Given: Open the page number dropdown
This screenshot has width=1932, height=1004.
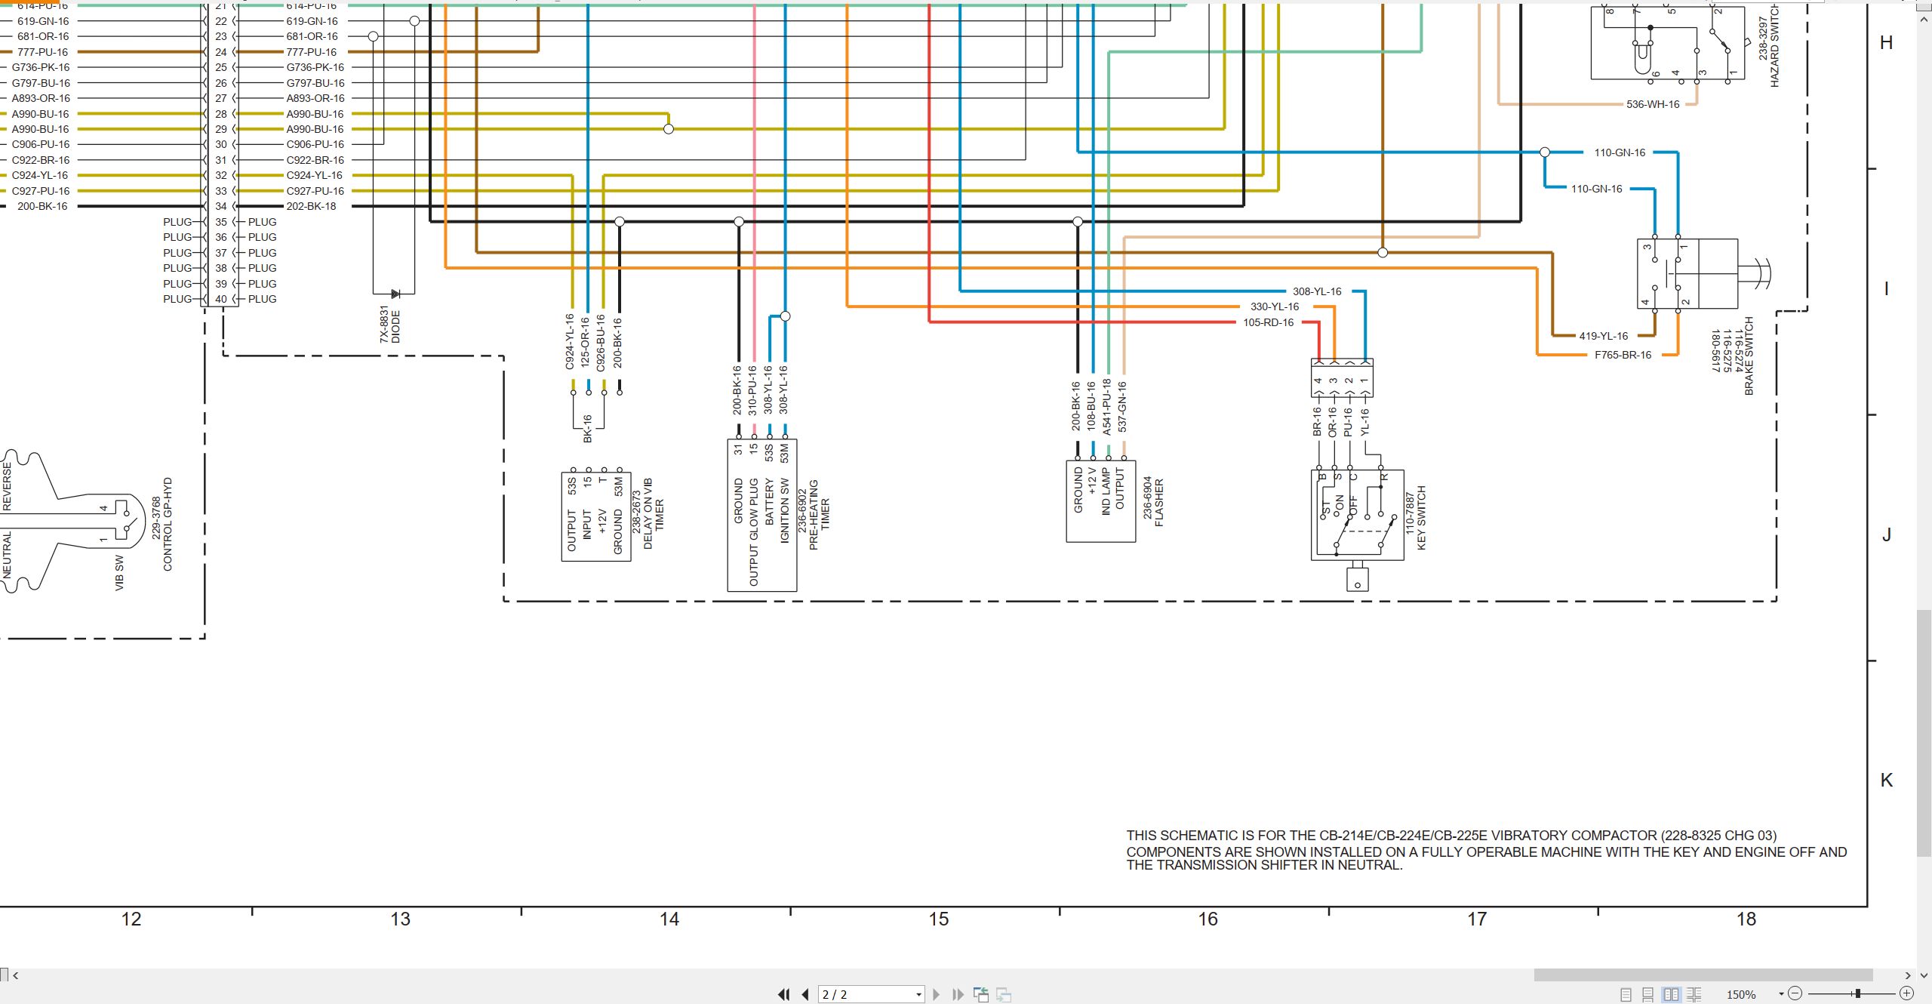Looking at the screenshot, I should click(918, 995).
